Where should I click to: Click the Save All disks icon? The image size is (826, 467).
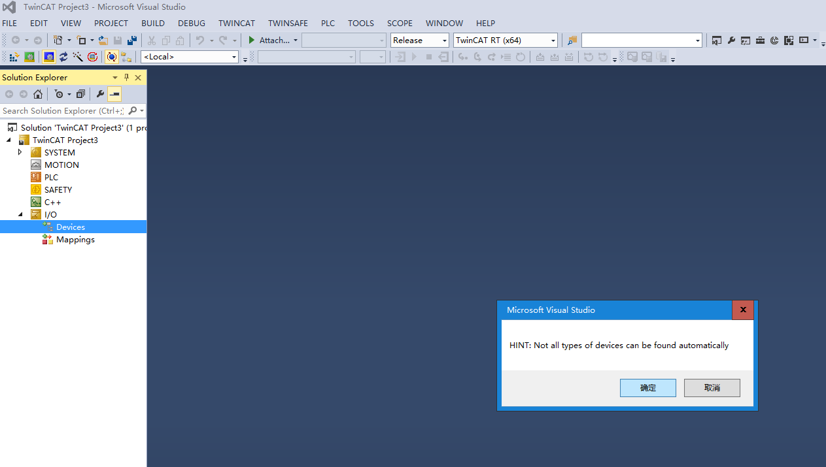[x=132, y=40]
